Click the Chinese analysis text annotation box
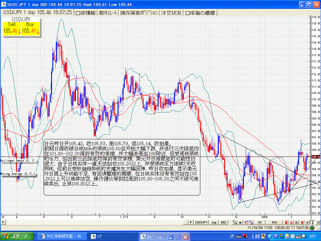The width and height of the screenshot is (321, 241). click(x=122, y=167)
